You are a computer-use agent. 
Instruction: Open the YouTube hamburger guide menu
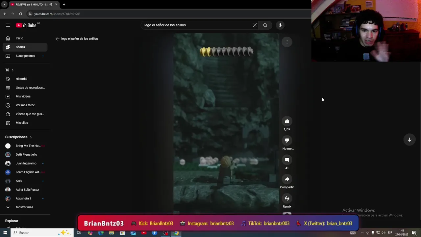pyautogui.click(x=8, y=25)
